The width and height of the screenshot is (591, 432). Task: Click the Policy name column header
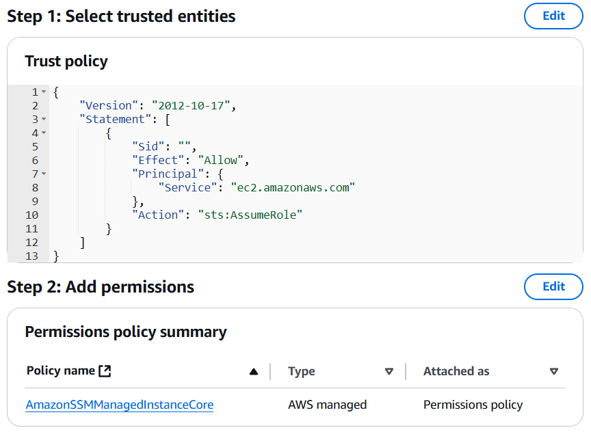pyautogui.click(x=61, y=371)
